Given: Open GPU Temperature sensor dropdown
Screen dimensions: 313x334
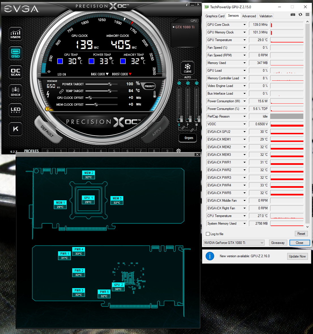Looking at the screenshot, I should (x=244, y=40).
